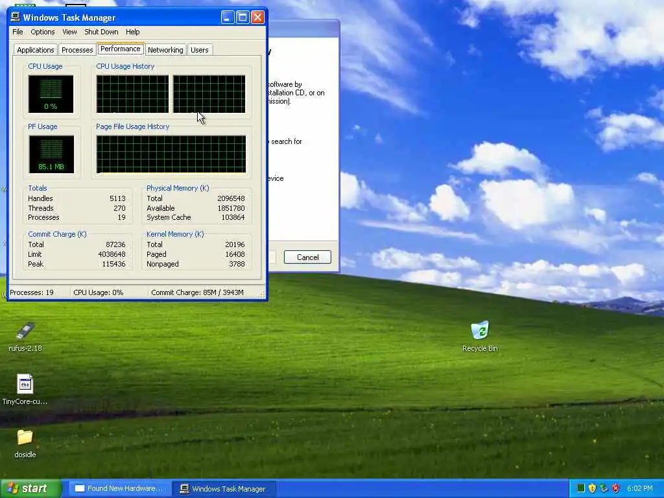Maximize the Task Manager window
The width and height of the screenshot is (664, 498).
coord(243,18)
